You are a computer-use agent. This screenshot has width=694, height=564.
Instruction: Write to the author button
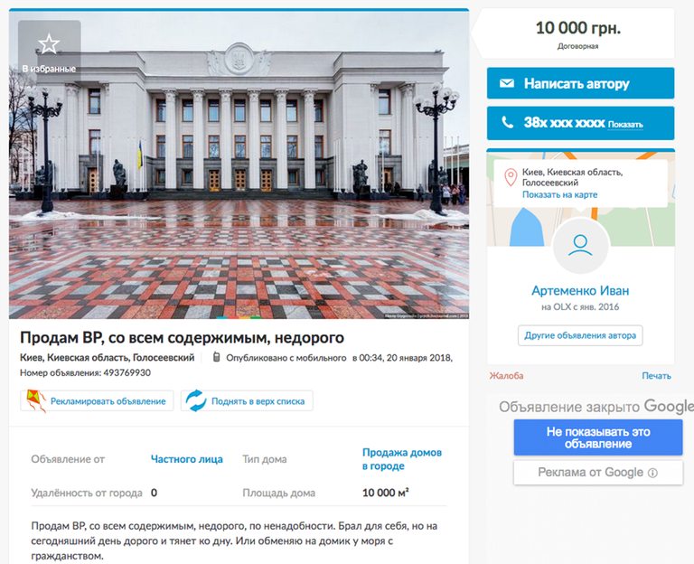click(580, 83)
